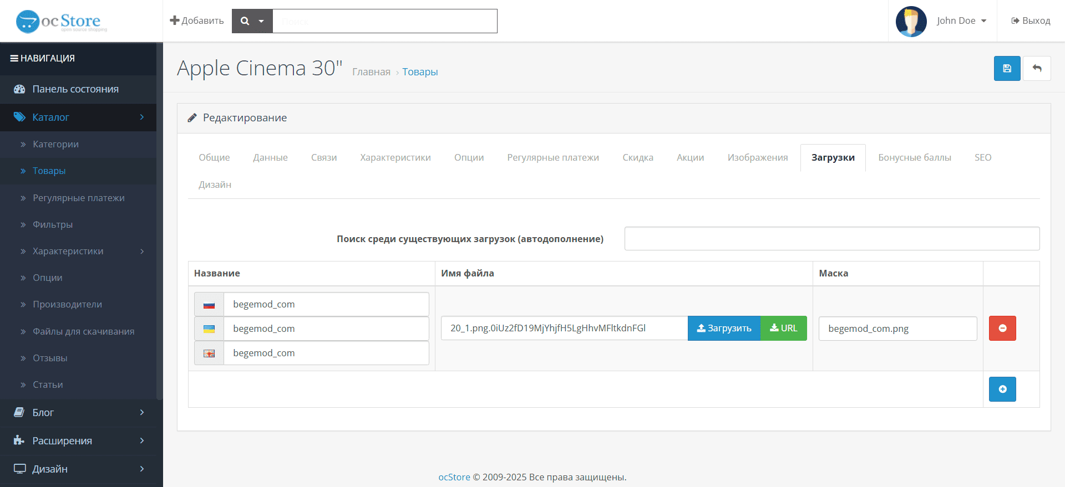Open the Товары breadcrumb link
1065x487 pixels.
[420, 71]
